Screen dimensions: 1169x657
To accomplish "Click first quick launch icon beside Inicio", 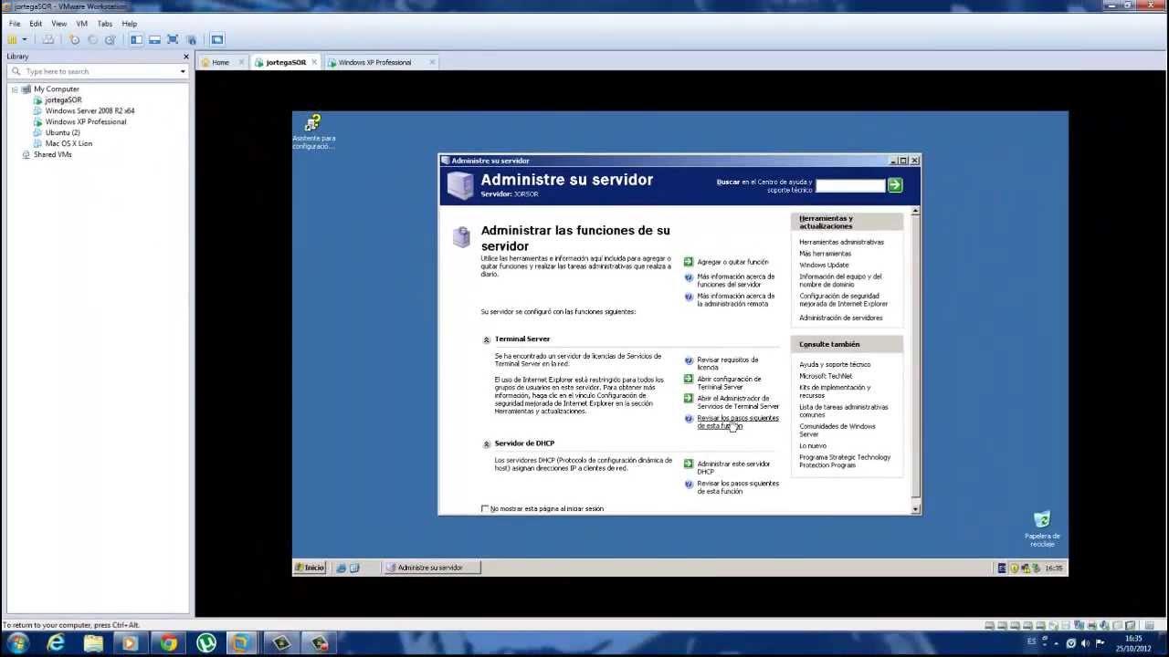I will 342,568.
